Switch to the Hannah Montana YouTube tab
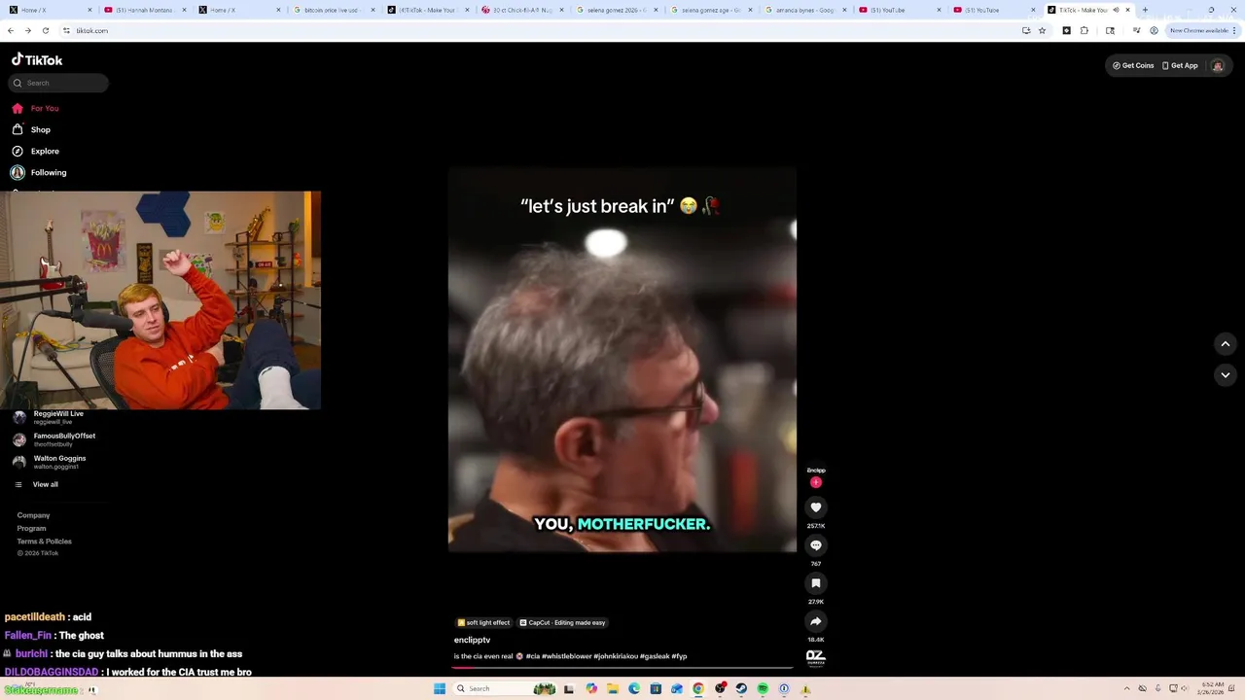This screenshot has width=1245, height=700. tap(145, 10)
